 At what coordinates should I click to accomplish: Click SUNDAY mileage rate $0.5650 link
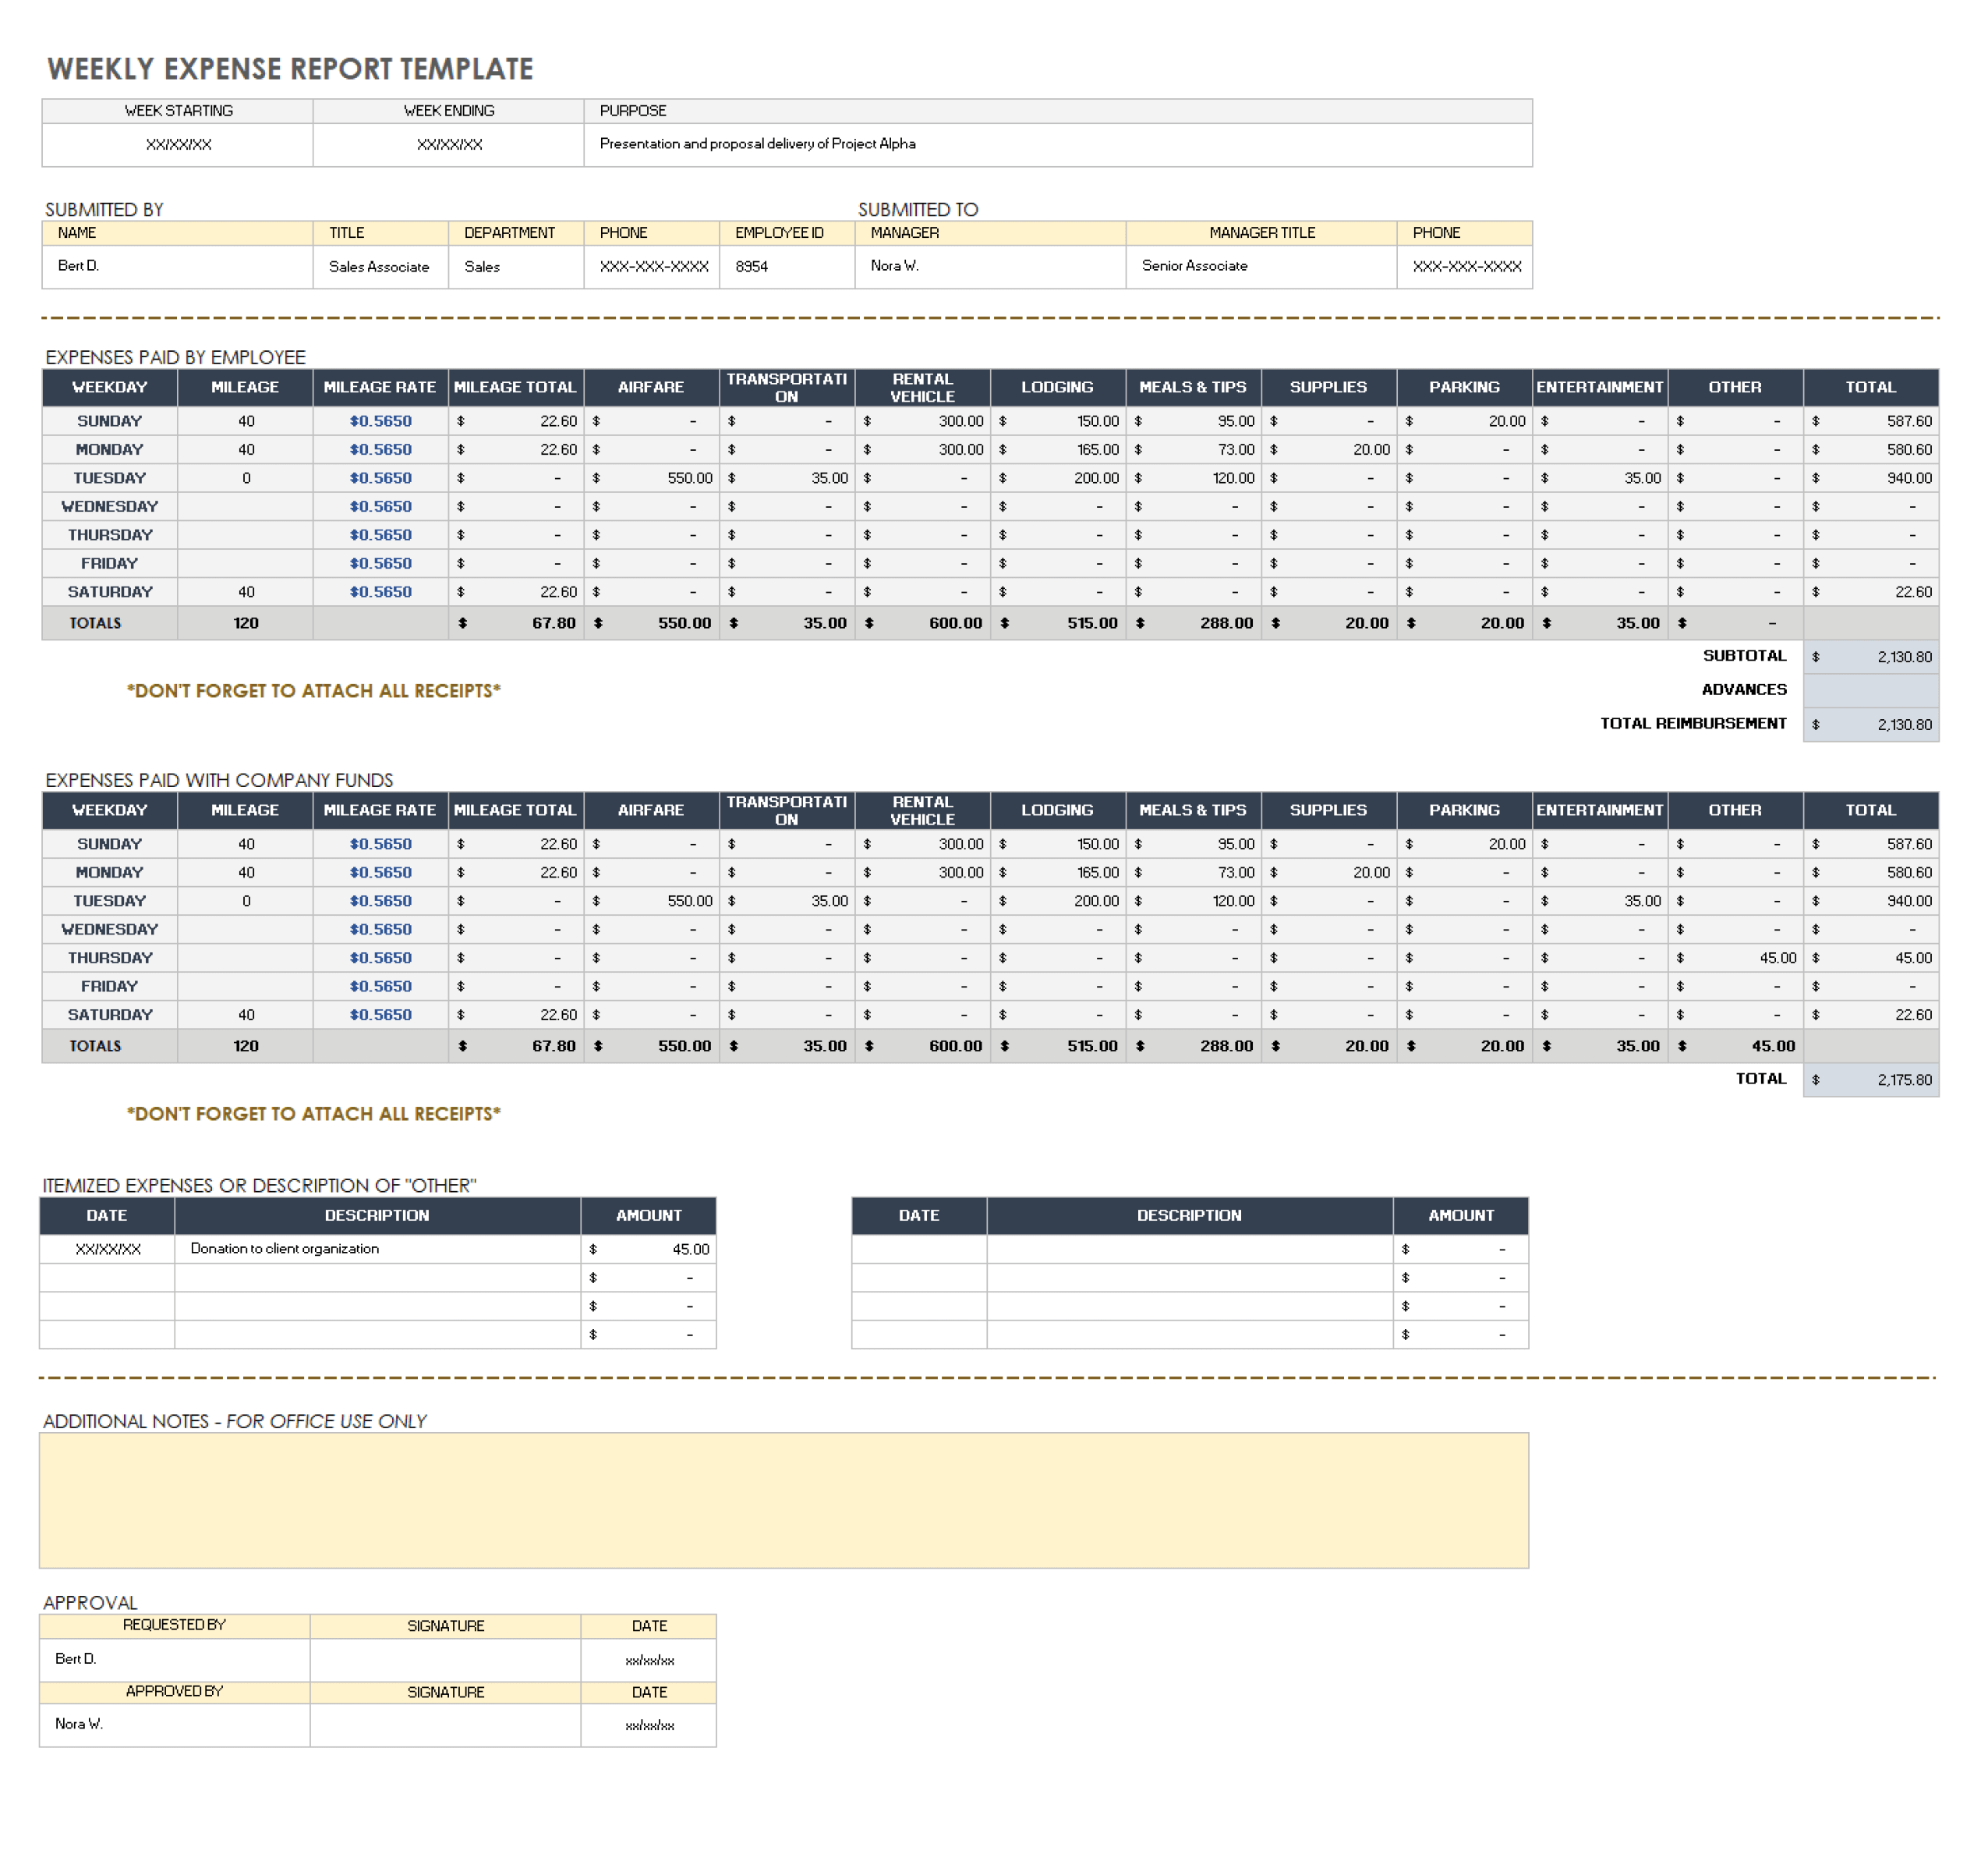tap(380, 421)
